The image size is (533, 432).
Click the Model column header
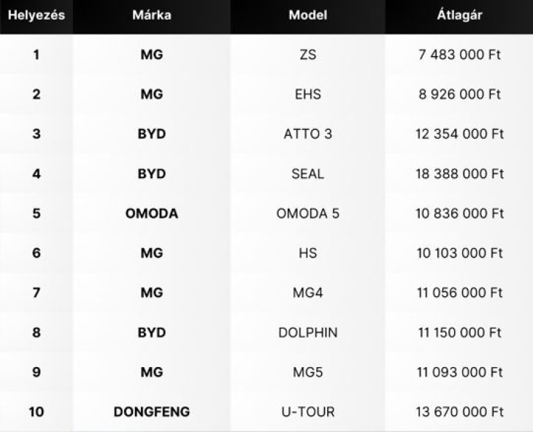[x=308, y=15]
